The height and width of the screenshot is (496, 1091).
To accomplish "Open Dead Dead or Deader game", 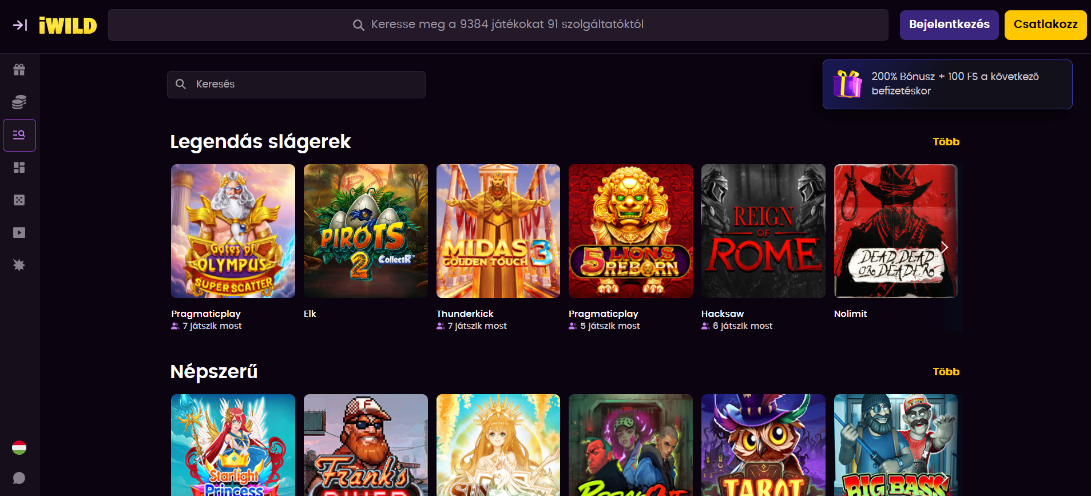I will click(x=896, y=231).
